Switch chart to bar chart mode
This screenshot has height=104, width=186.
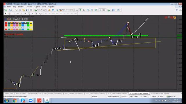(x=77, y=10)
